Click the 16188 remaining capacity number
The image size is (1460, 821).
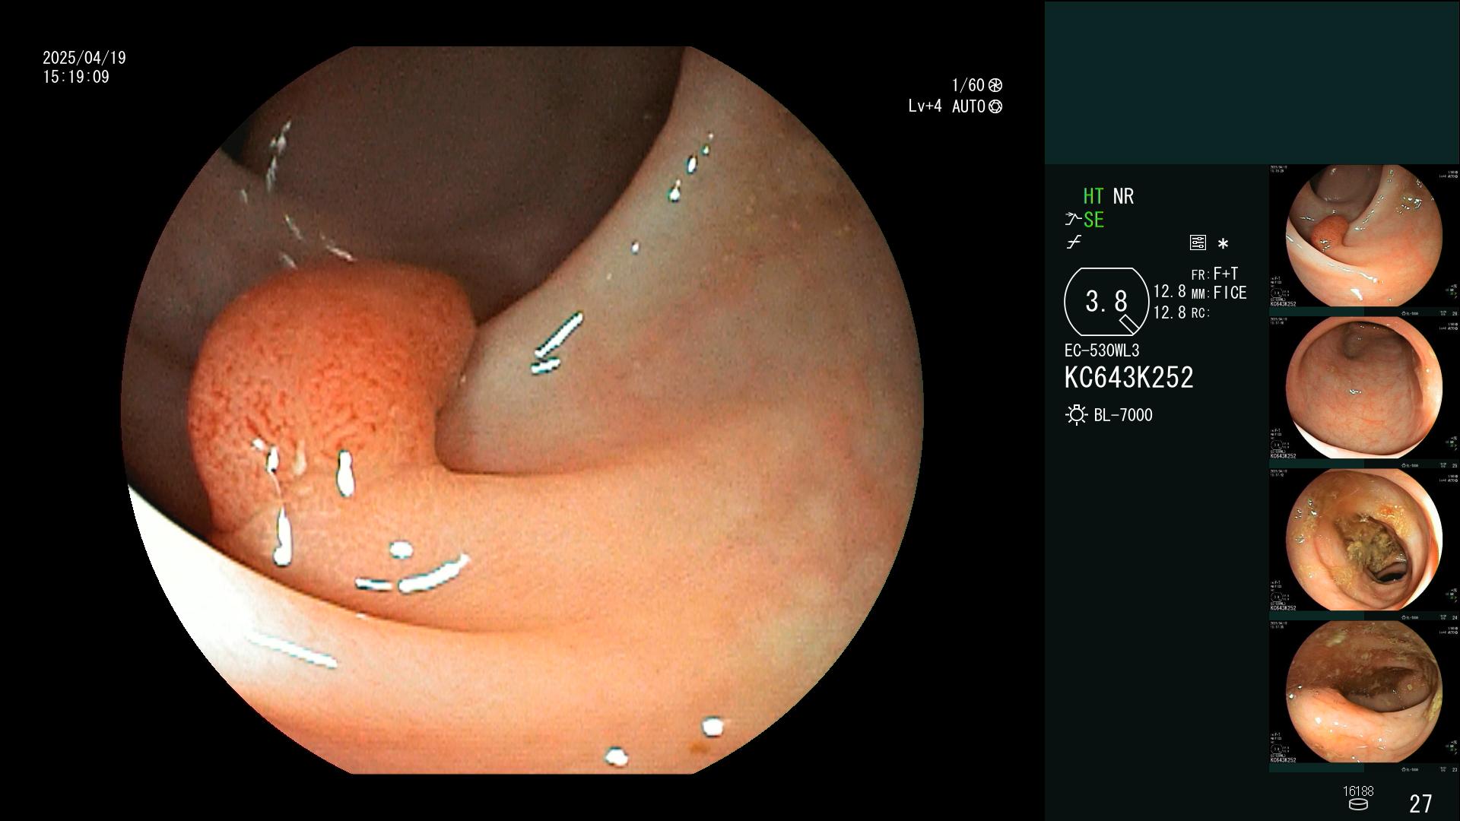click(x=1358, y=791)
